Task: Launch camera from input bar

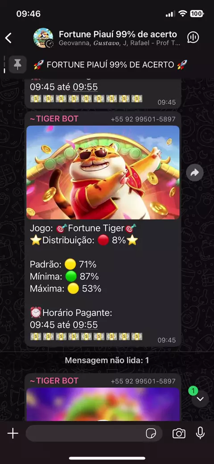Action: click(x=179, y=434)
